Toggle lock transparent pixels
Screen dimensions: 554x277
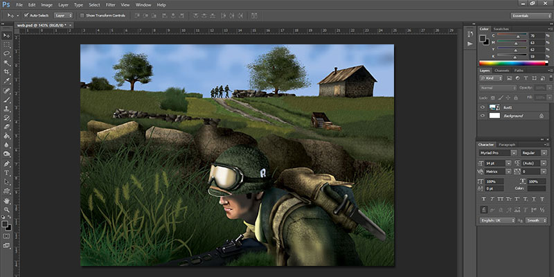[493, 98]
